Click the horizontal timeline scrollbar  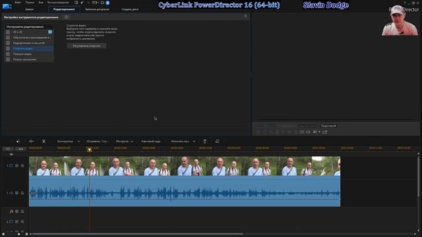click(x=138, y=234)
